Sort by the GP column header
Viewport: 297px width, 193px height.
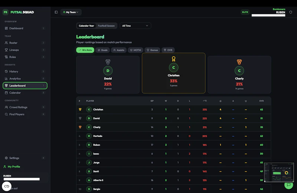coord(152,101)
